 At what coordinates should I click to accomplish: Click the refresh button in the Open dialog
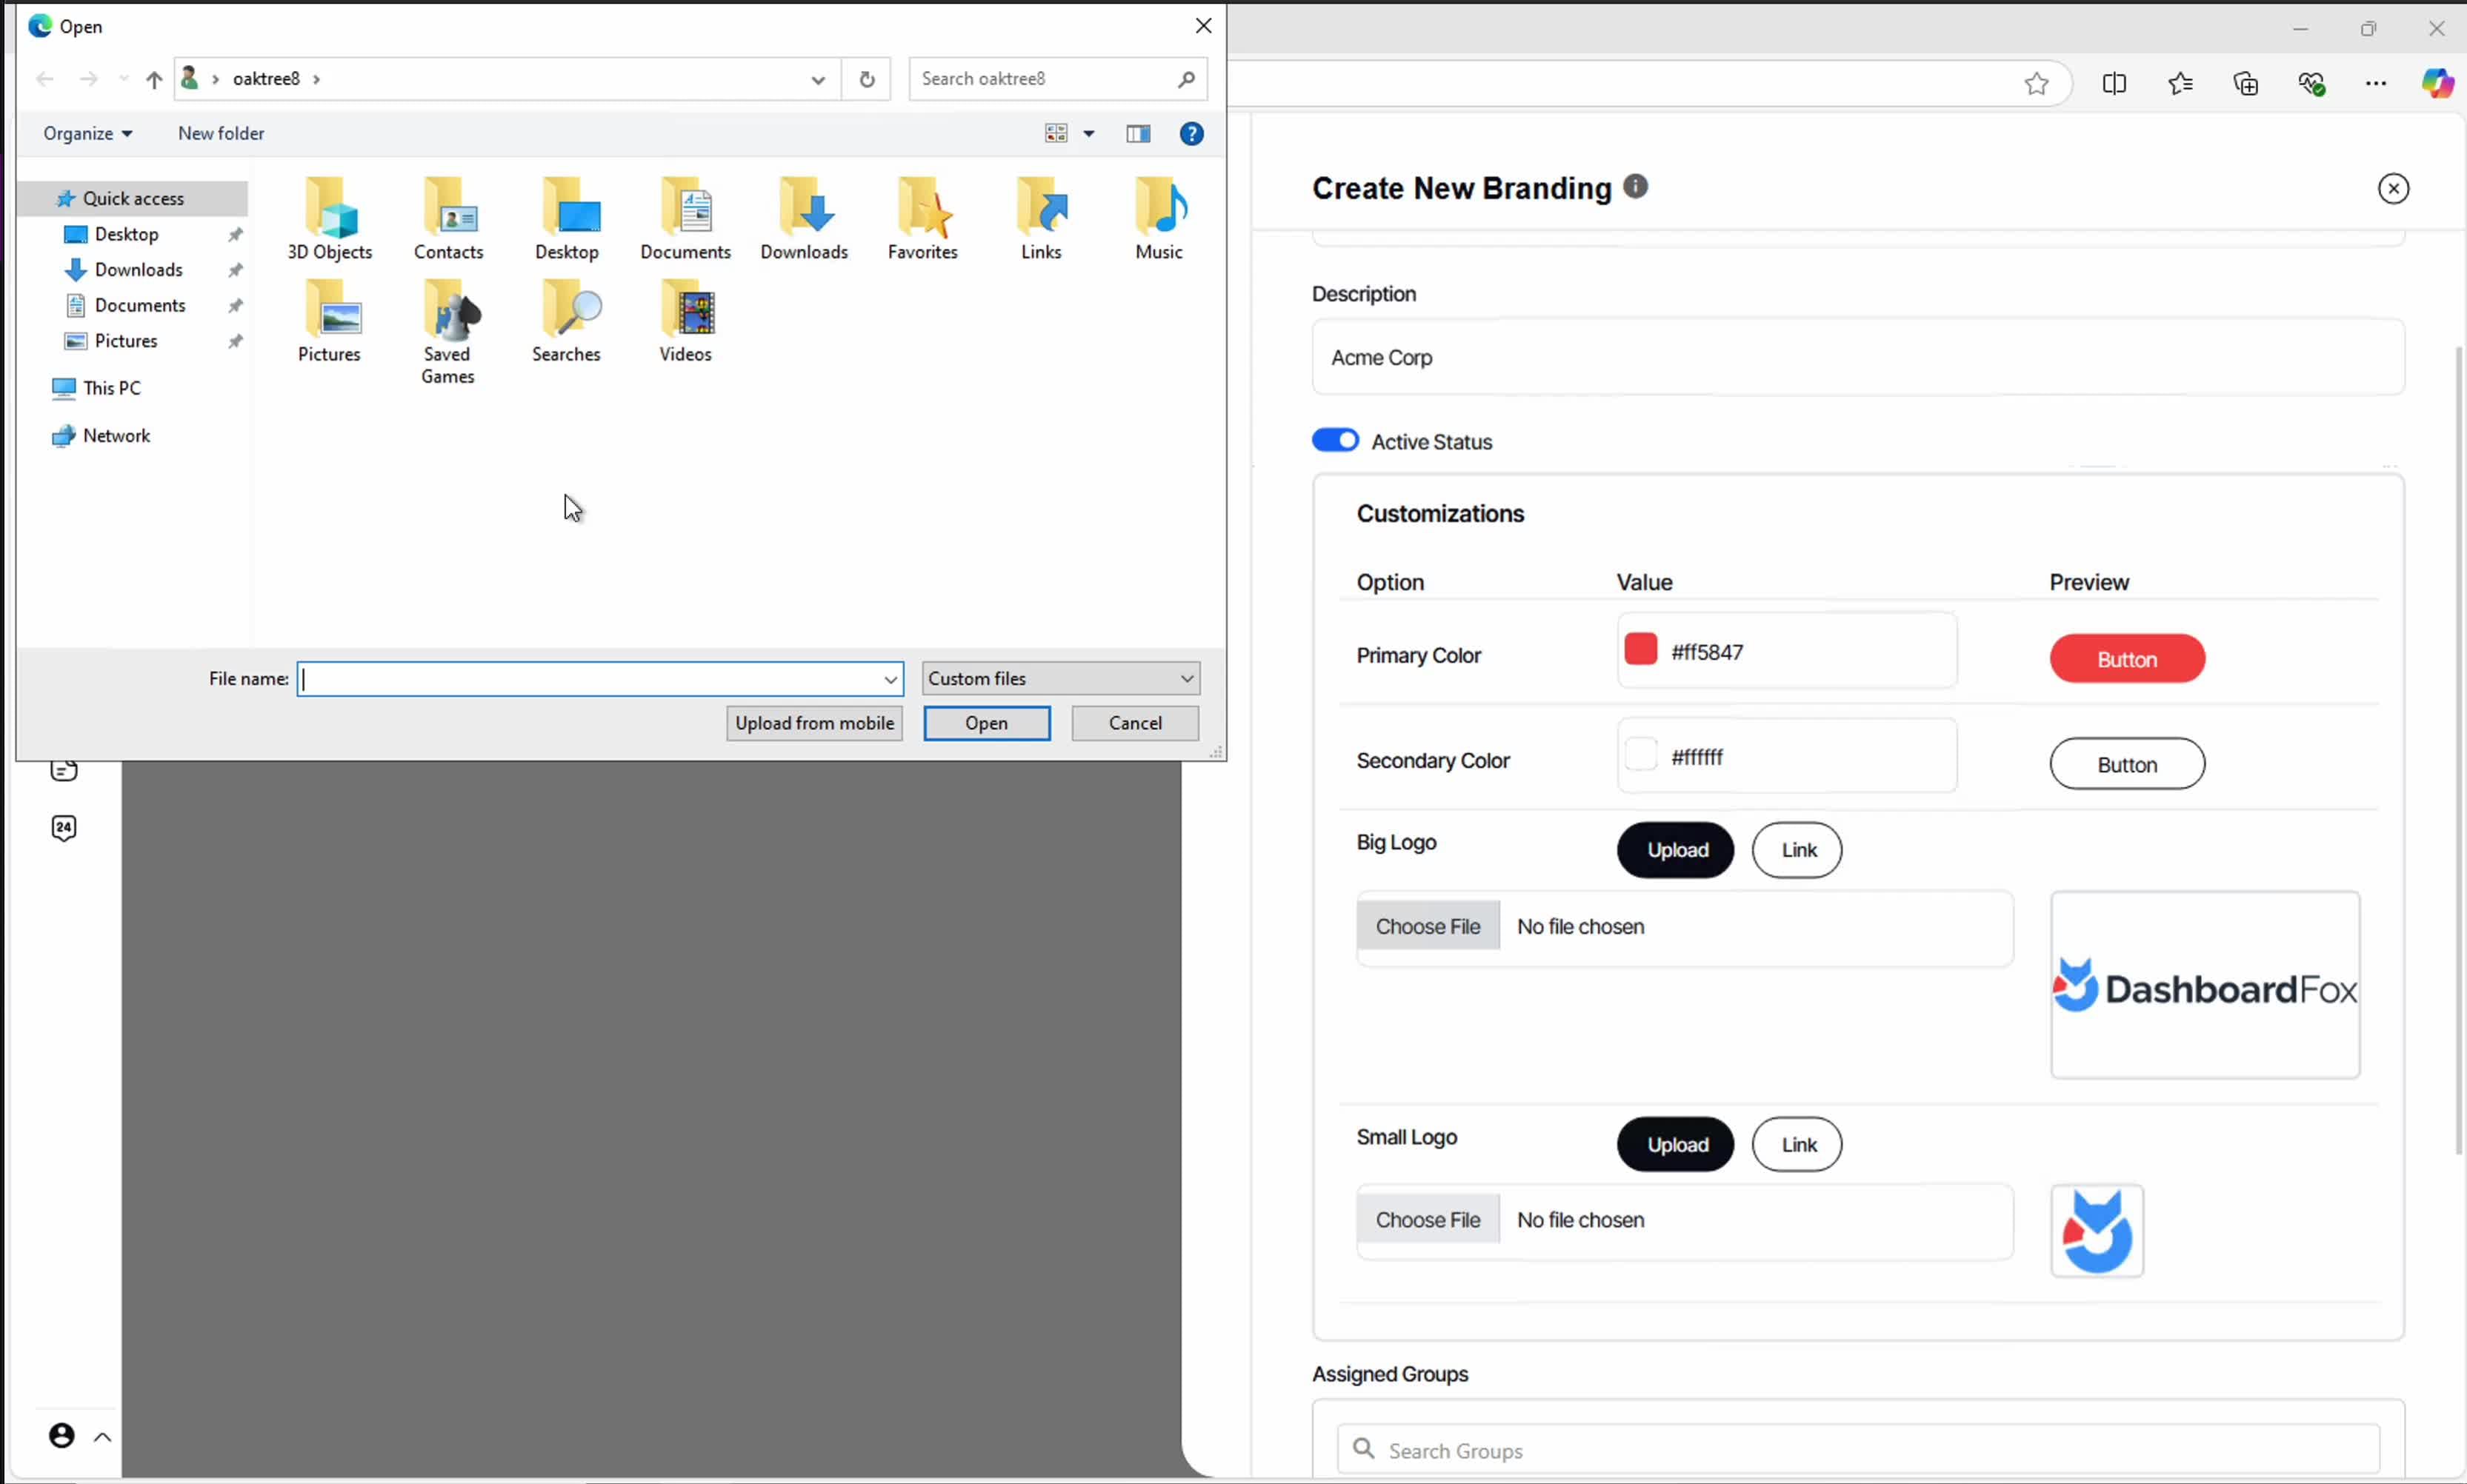click(866, 79)
